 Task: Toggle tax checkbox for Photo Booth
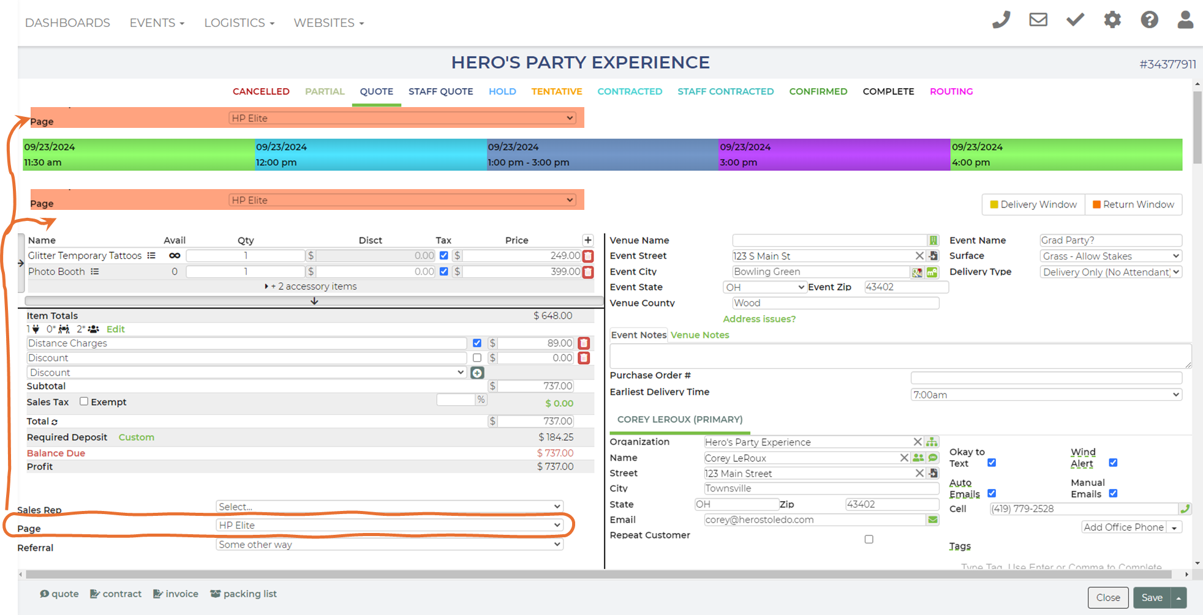(x=444, y=272)
